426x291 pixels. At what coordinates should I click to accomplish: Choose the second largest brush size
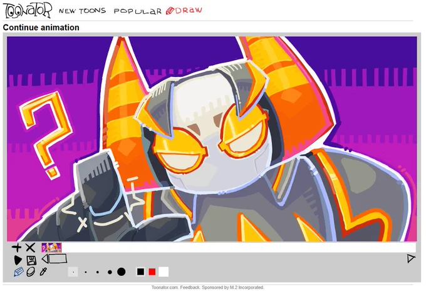point(110,272)
